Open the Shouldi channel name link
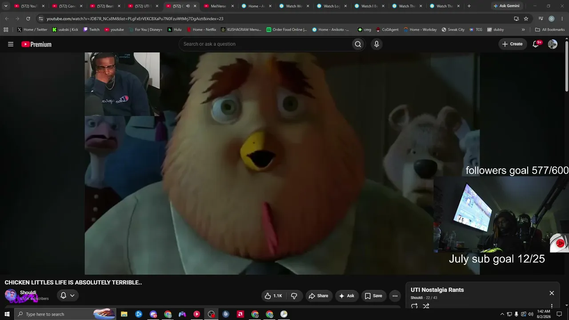This screenshot has width=569, height=320. click(x=28, y=292)
